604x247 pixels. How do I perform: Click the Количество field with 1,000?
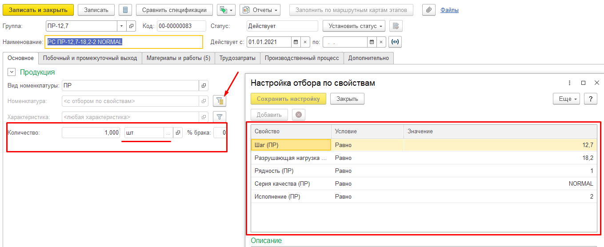point(91,132)
